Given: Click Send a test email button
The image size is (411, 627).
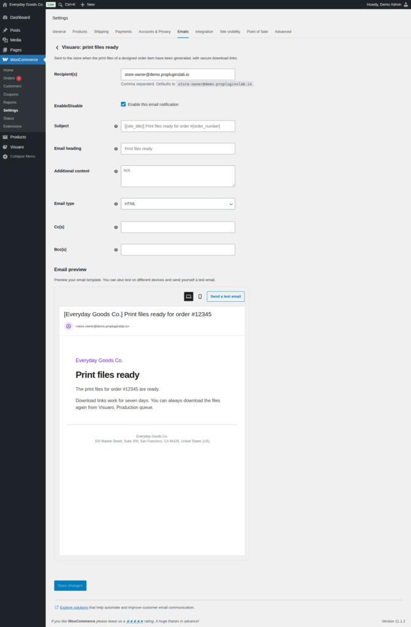Looking at the screenshot, I should click(225, 296).
